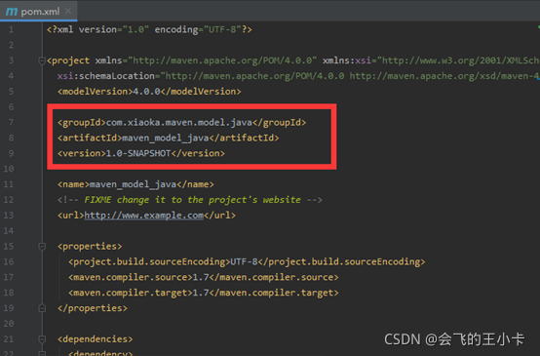
Task: Click the xml version declaration line
Action: [x=149, y=29]
